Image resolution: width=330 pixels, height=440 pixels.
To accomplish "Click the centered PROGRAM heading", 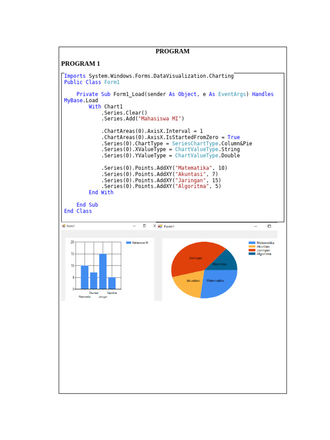I will coord(173,51).
